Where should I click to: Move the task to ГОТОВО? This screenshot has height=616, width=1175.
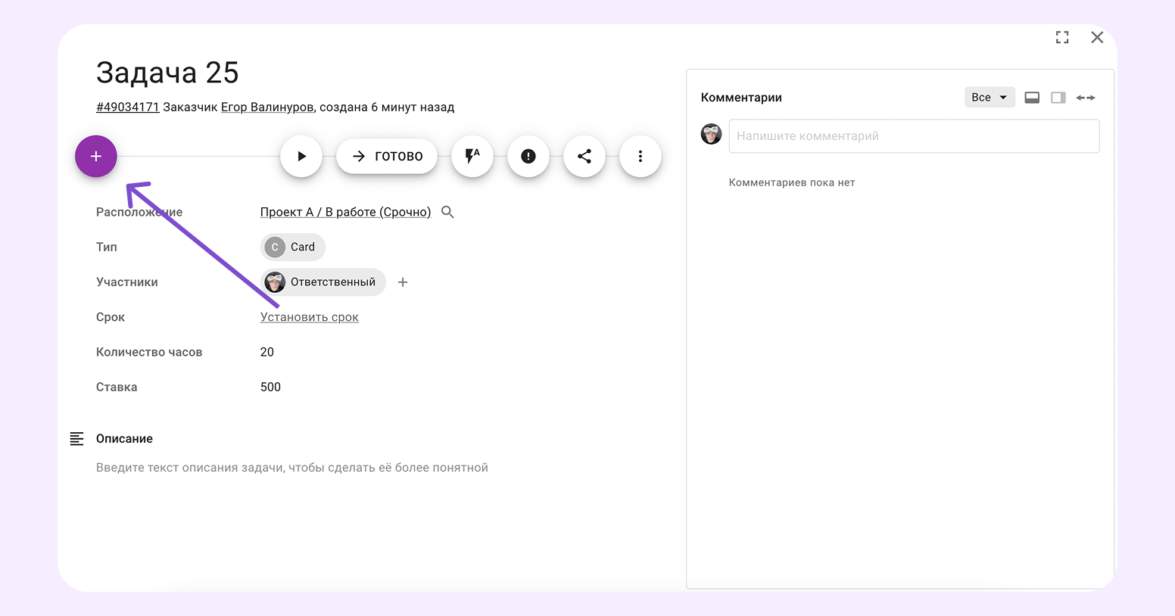point(387,156)
